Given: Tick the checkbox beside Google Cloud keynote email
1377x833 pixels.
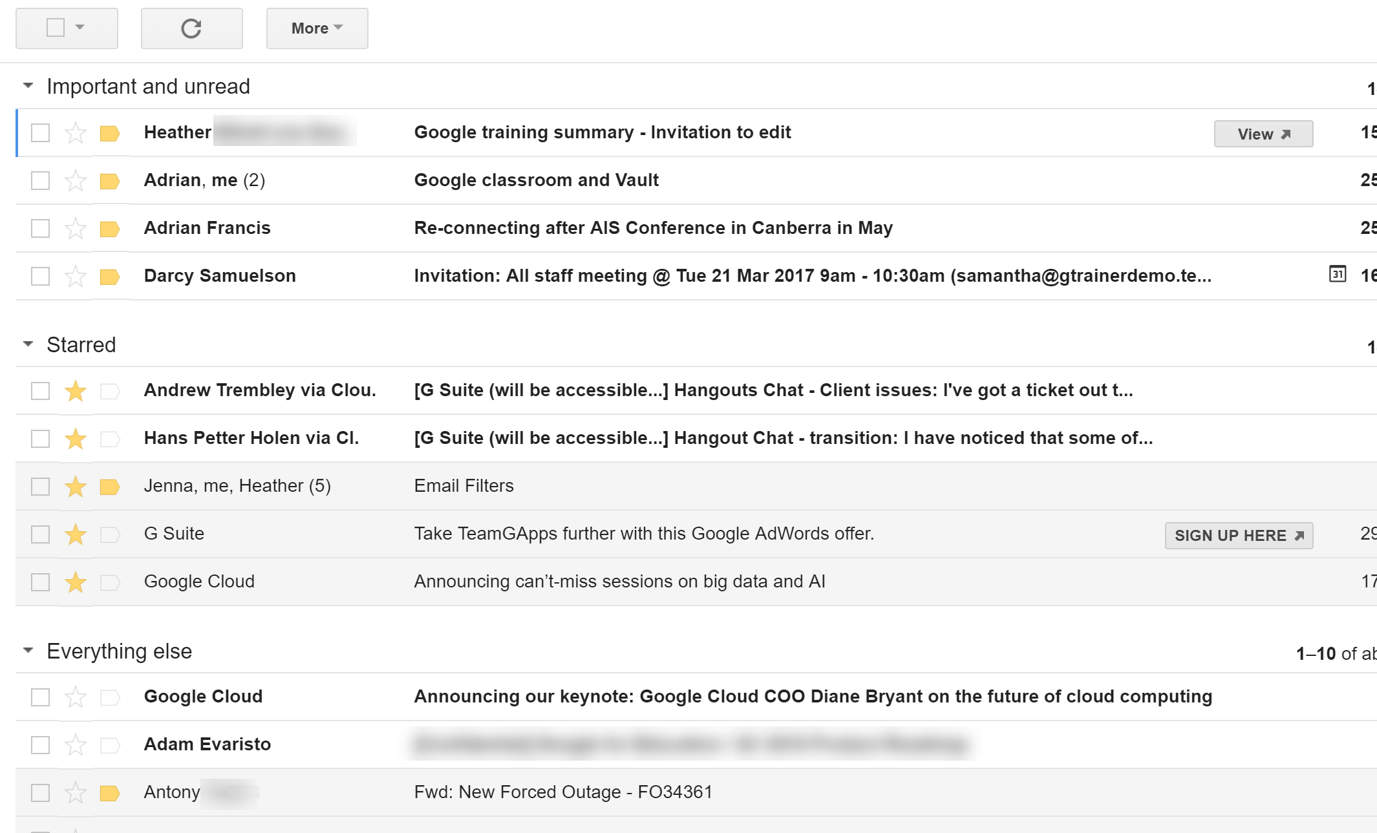Looking at the screenshot, I should coord(41,697).
